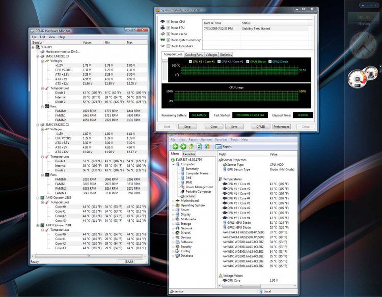Expand the Operating System node in EVEREST
382x297 pixels.
pyautogui.click(x=173, y=205)
